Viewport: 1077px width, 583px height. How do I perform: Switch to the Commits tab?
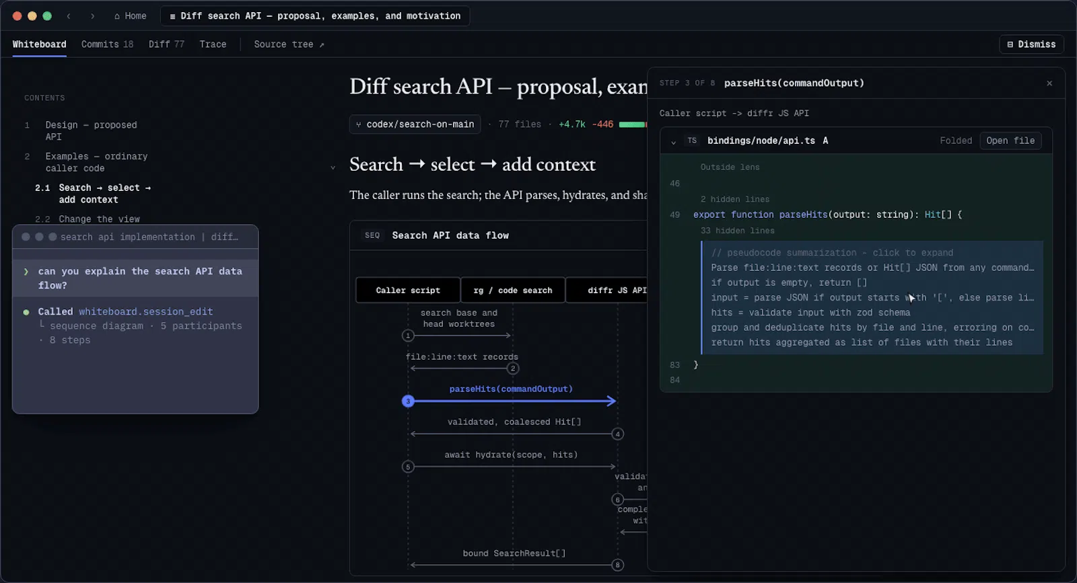pos(107,44)
